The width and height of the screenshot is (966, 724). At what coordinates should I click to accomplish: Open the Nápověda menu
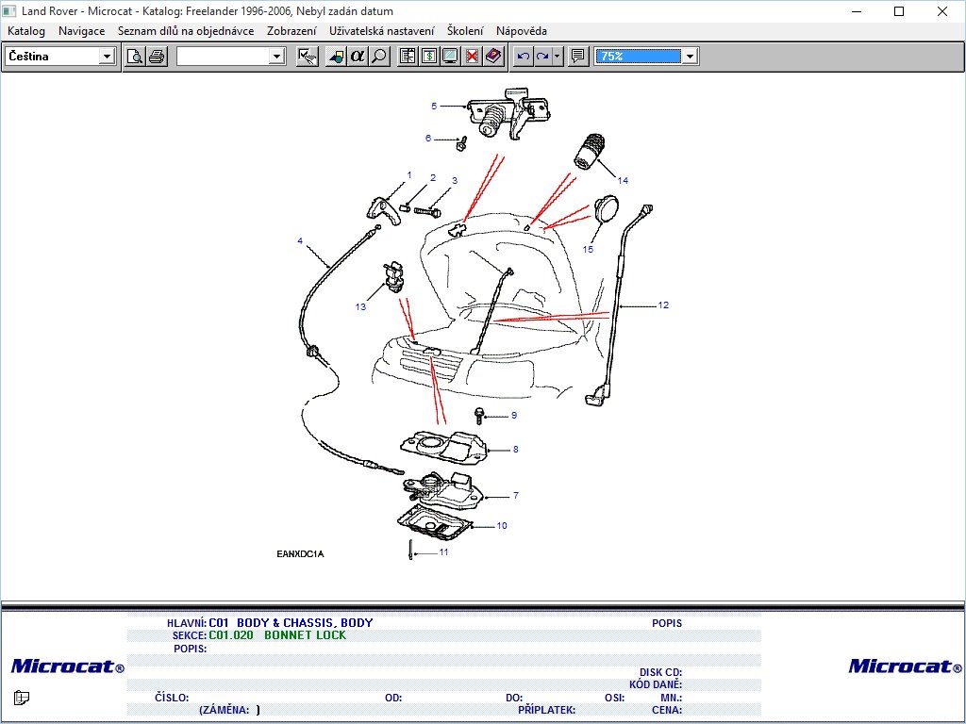pos(522,31)
